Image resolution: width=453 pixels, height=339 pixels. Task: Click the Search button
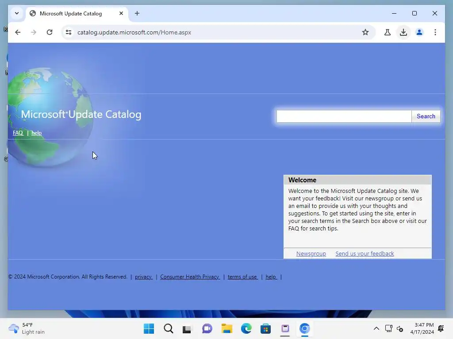click(426, 116)
